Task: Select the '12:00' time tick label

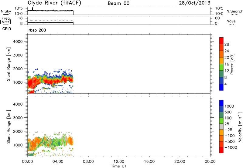Action: 119,162
